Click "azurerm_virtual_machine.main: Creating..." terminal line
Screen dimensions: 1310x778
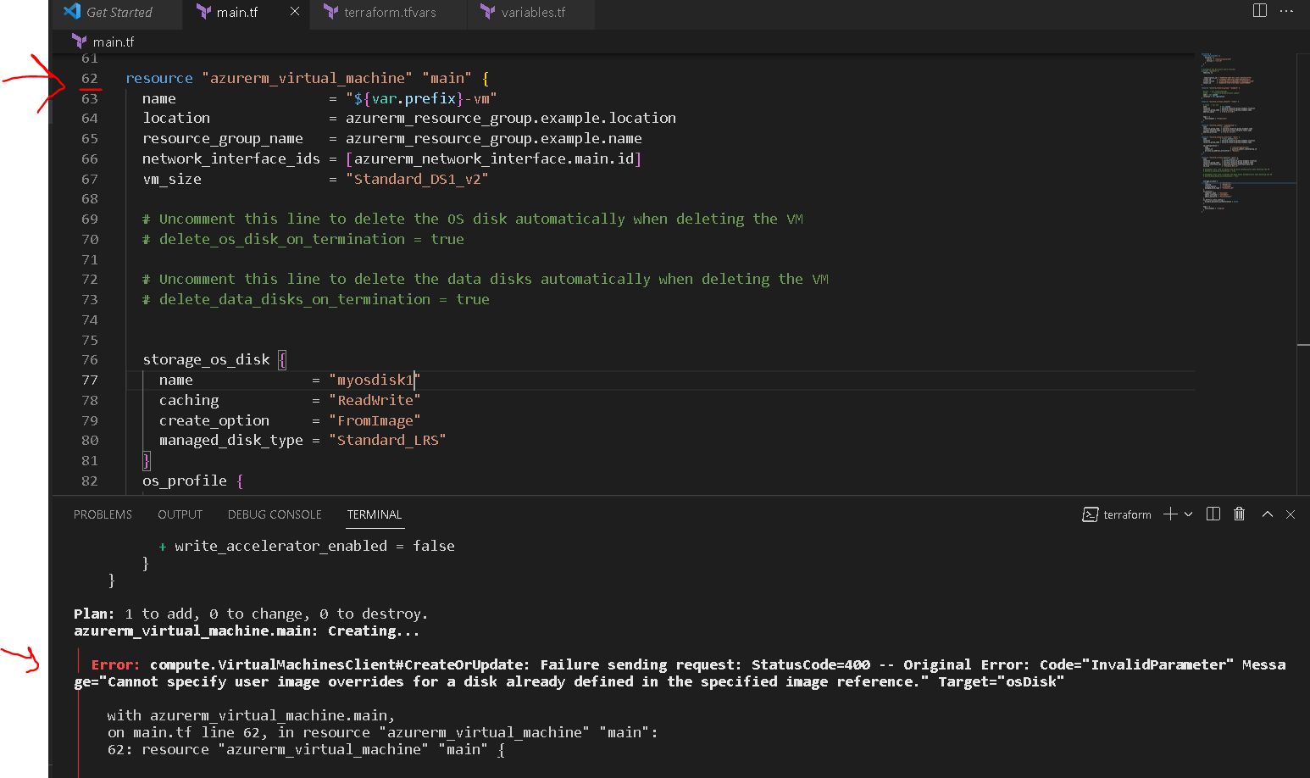coord(247,631)
